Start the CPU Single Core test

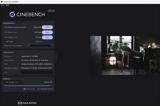tap(47, 37)
